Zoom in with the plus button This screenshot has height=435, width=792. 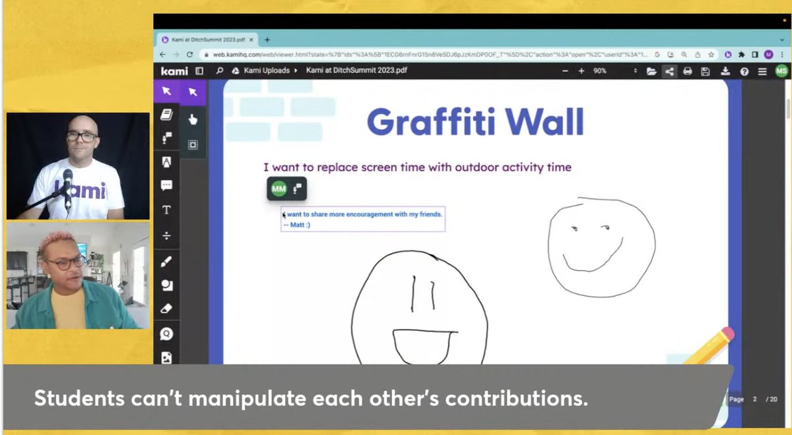coord(581,71)
